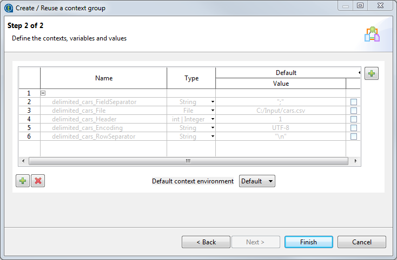Click the Name column header

103,78
